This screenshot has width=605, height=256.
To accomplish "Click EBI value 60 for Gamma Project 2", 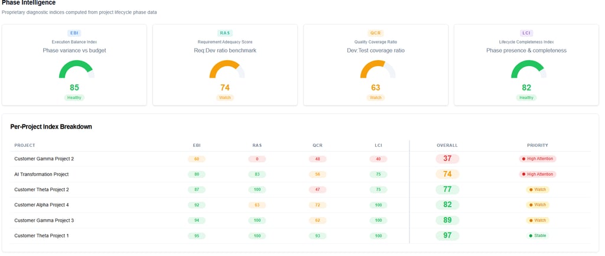I will [197, 159].
